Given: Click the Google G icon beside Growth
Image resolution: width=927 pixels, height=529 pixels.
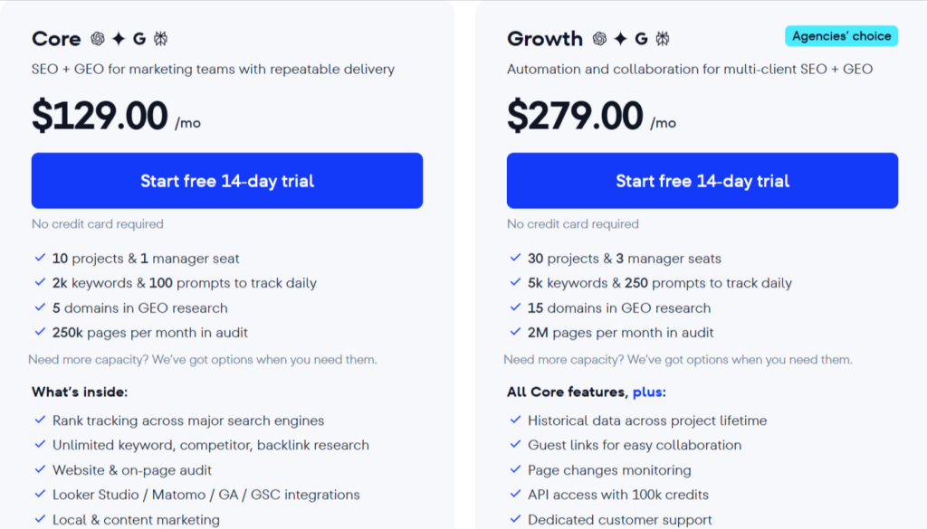Looking at the screenshot, I should (641, 39).
